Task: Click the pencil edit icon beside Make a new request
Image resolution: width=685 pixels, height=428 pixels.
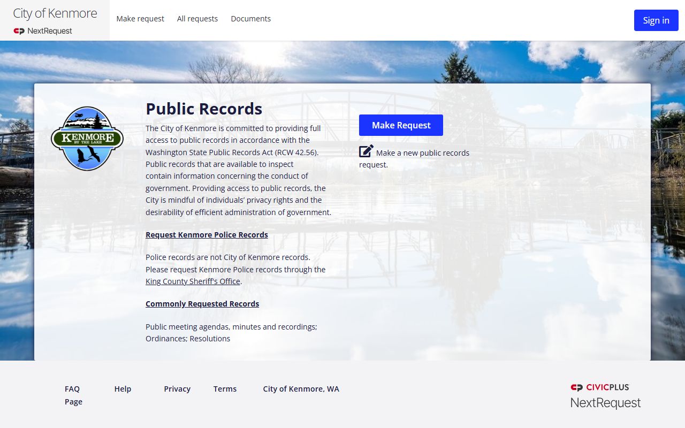Action: pyautogui.click(x=366, y=151)
